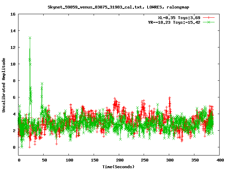Click the y-axis tick label 4
227x170 pixels.
14,114
